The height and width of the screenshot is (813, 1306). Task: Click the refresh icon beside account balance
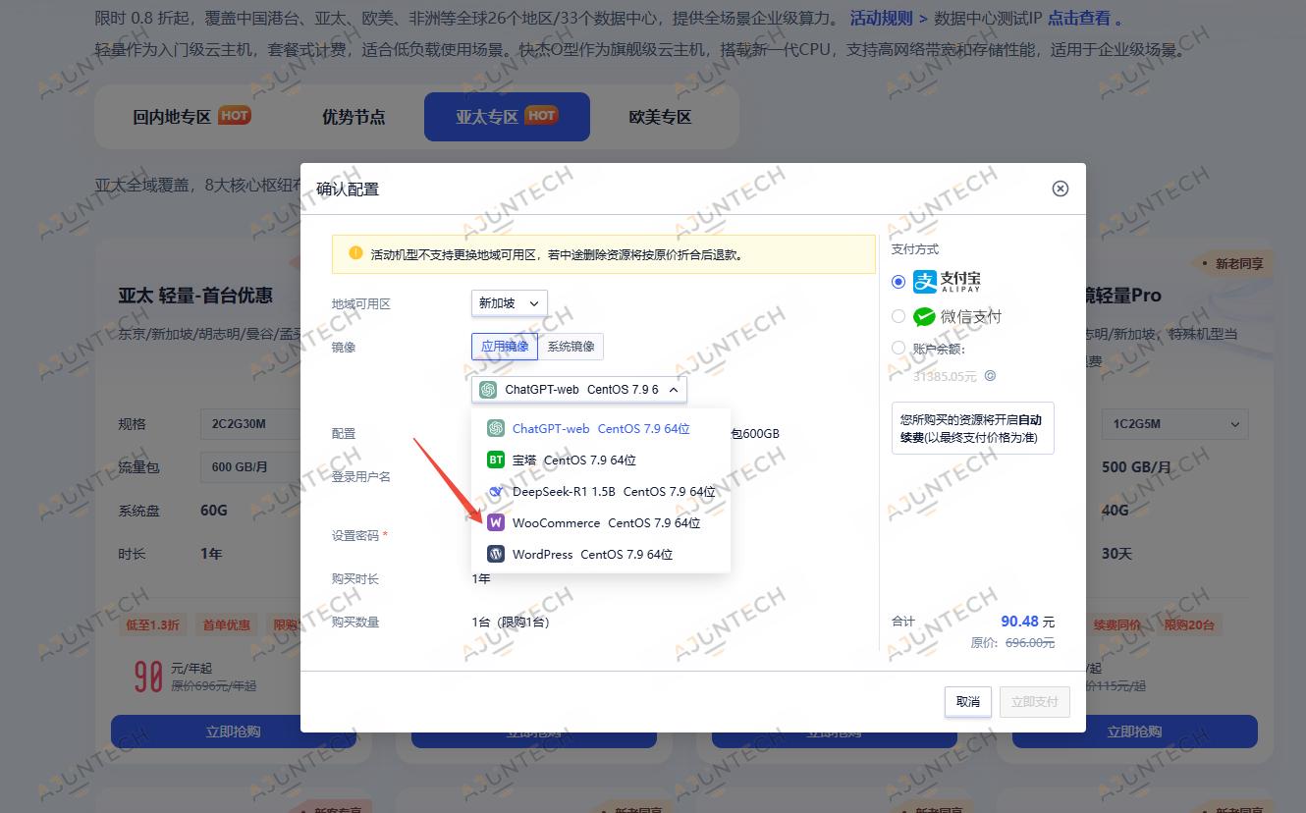tap(990, 376)
